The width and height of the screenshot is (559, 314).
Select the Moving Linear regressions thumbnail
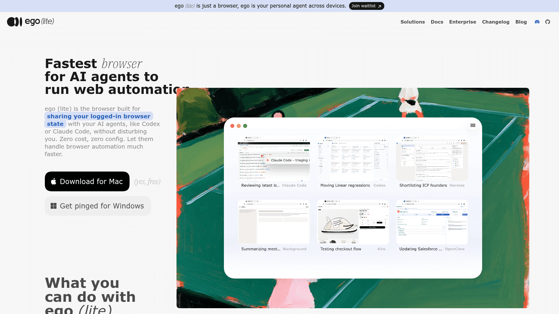click(353, 159)
